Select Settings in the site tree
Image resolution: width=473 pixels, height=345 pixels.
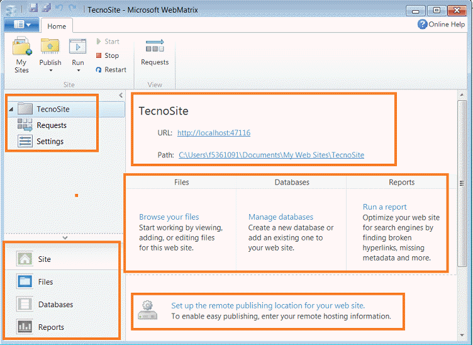tap(50, 141)
